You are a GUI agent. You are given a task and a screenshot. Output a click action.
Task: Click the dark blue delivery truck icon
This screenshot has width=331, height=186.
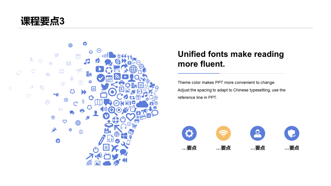[108, 102]
